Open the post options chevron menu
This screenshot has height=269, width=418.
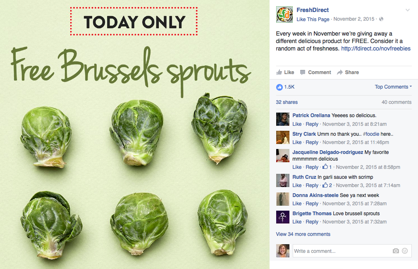[x=408, y=10]
